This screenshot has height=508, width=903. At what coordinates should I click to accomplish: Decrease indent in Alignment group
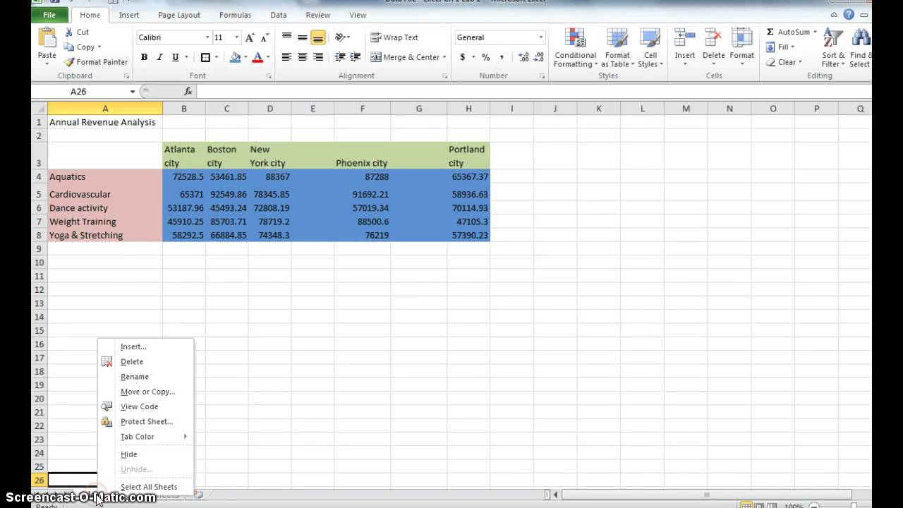coord(340,57)
